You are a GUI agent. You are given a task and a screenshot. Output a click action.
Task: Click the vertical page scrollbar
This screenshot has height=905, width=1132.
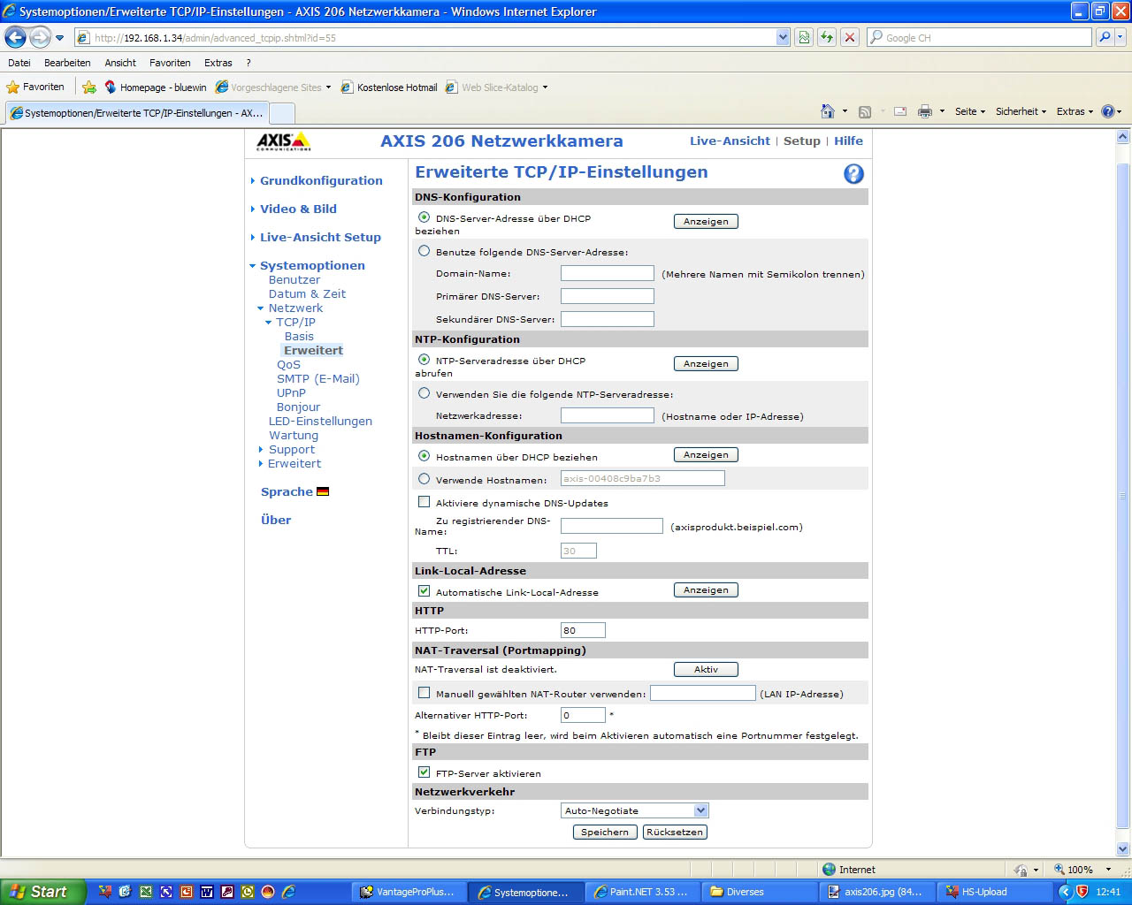click(1123, 495)
